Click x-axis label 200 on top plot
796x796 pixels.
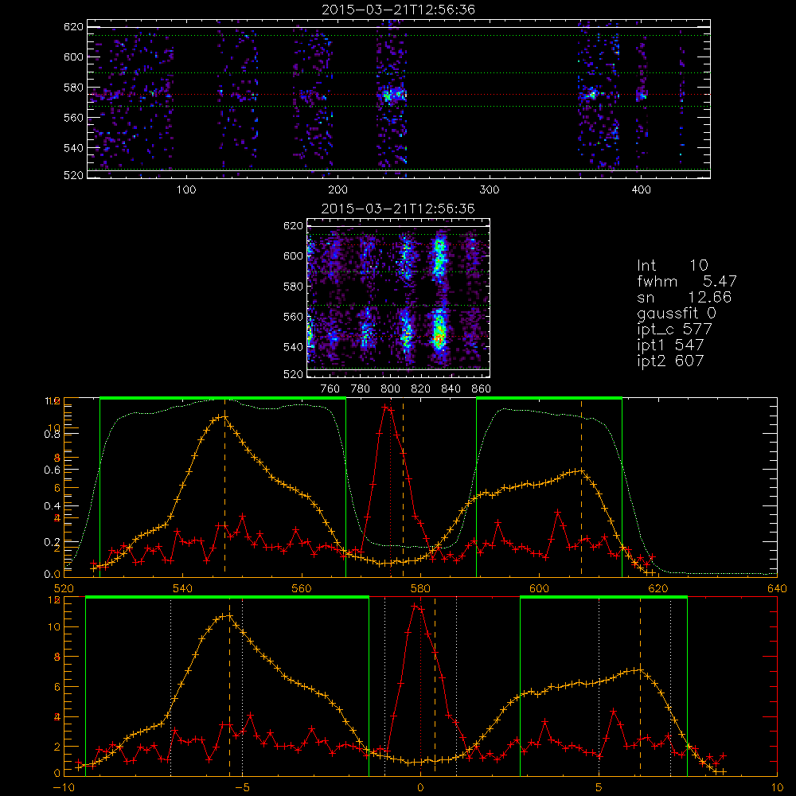tap(338, 190)
